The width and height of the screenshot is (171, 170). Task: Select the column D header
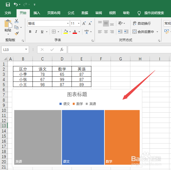[x=62, y=59]
